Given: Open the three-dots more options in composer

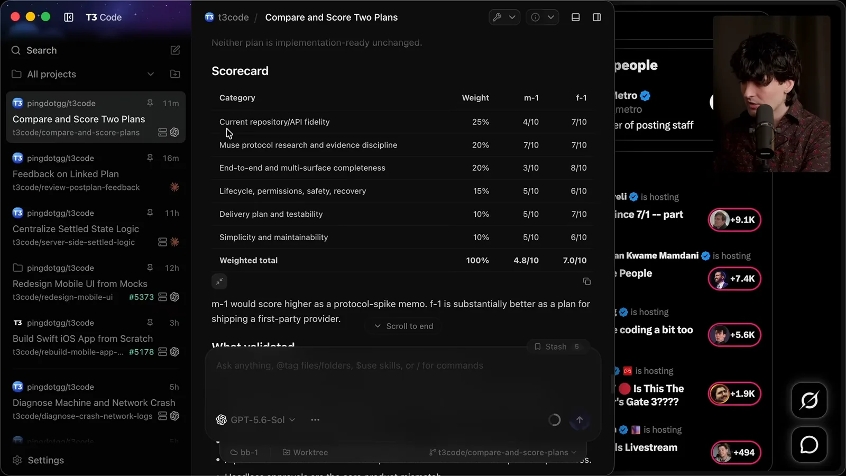Looking at the screenshot, I should (315, 420).
